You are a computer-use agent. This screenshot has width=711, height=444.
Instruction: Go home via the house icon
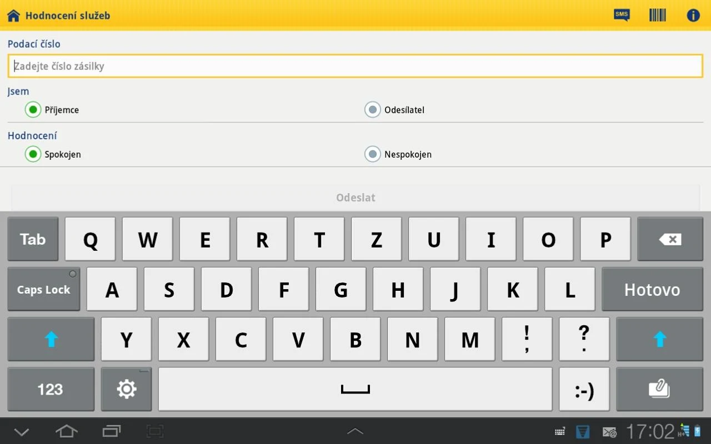tap(13, 16)
